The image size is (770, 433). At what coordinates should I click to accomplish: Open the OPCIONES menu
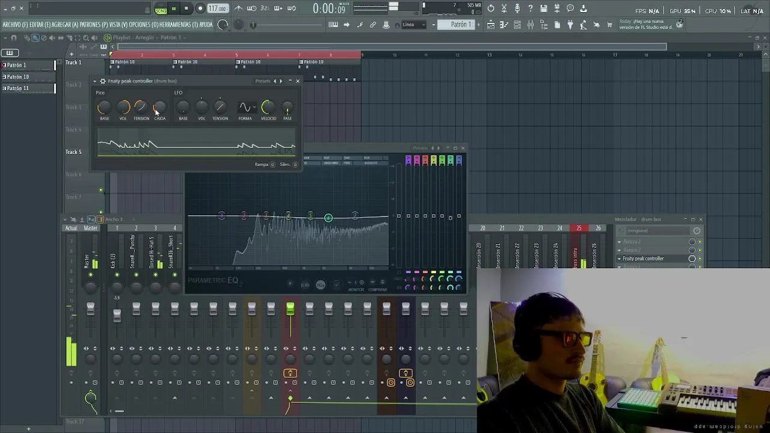coord(144,25)
